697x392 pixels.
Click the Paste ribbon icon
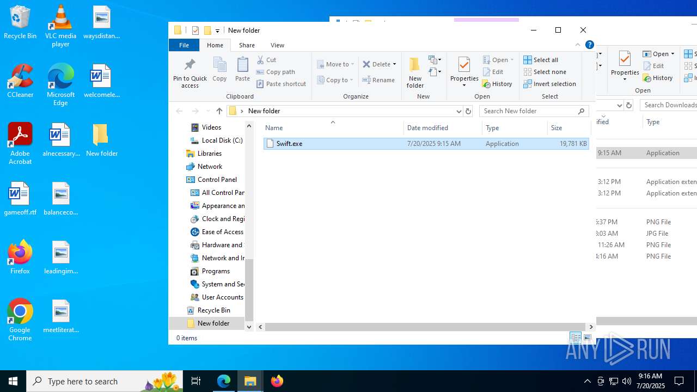pyautogui.click(x=242, y=69)
